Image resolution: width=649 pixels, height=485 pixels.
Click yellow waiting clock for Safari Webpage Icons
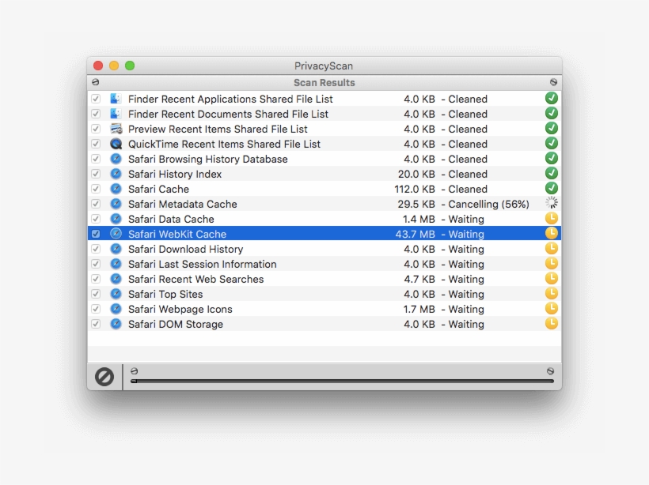(552, 308)
